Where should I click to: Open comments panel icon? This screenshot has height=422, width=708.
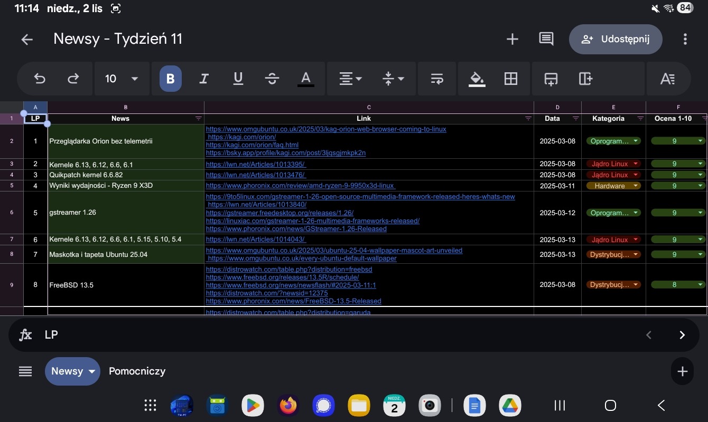(x=546, y=39)
